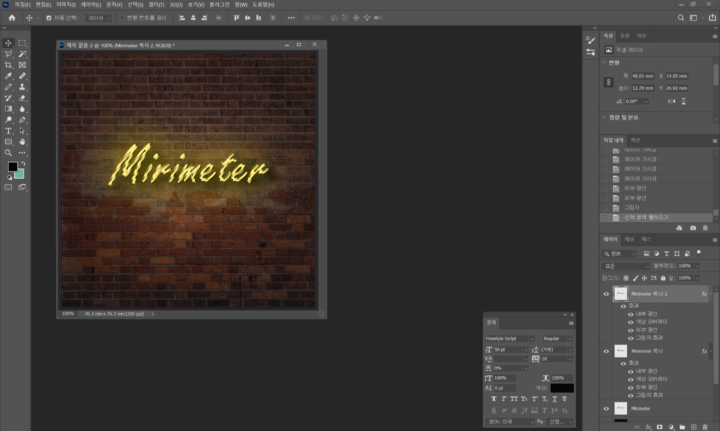Select the Hand tool
The width and height of the screenshot is (720, 431).
click(22, 142)
